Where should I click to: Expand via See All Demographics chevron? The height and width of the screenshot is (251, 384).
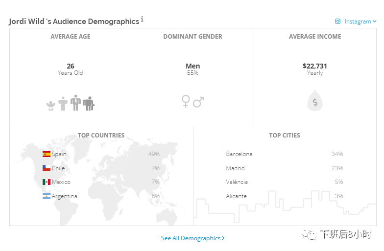[223, 238]
